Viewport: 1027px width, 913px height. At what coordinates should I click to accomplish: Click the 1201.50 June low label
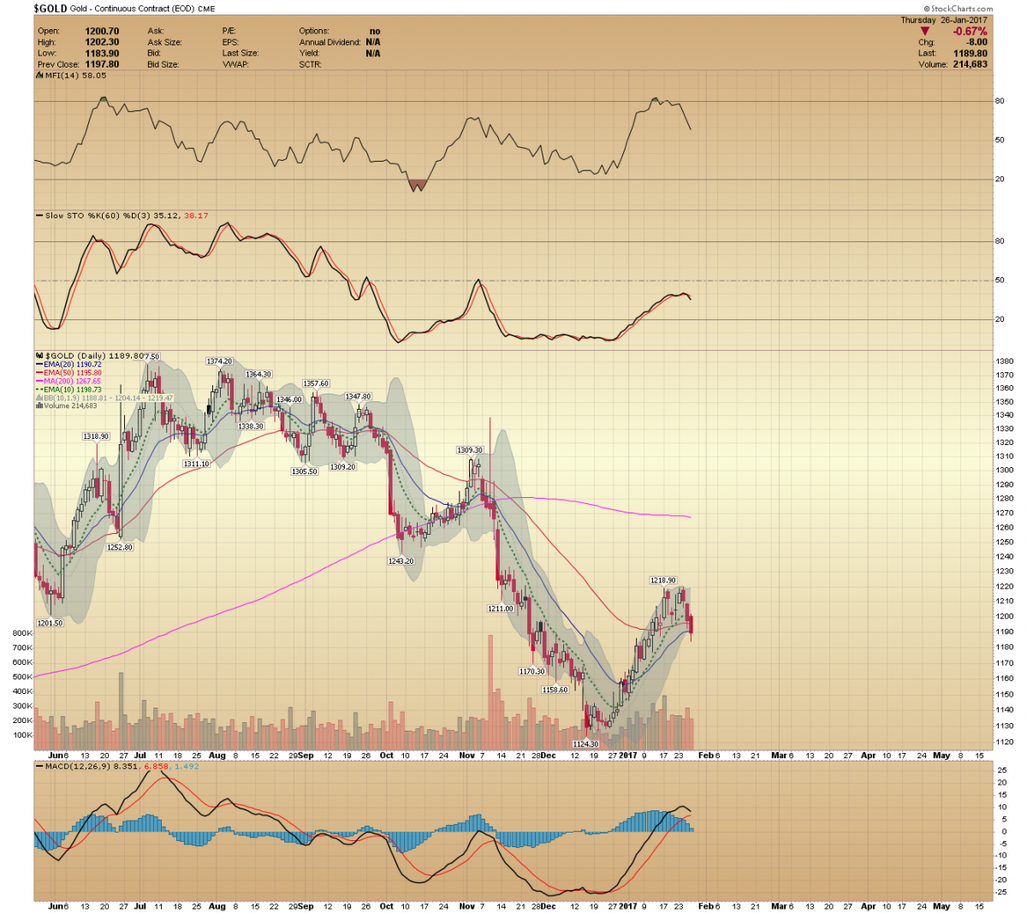(50, 623)
